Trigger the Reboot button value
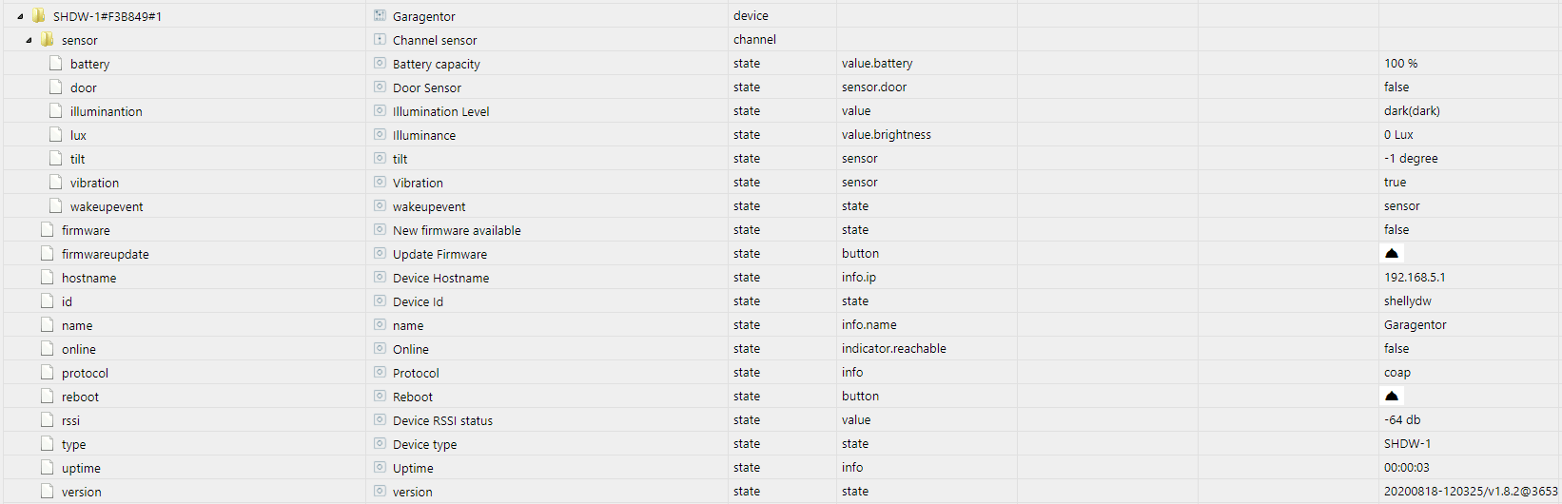Image resolution: width=1562 pixels, height=504 pixels. [x=1392, y=396]
